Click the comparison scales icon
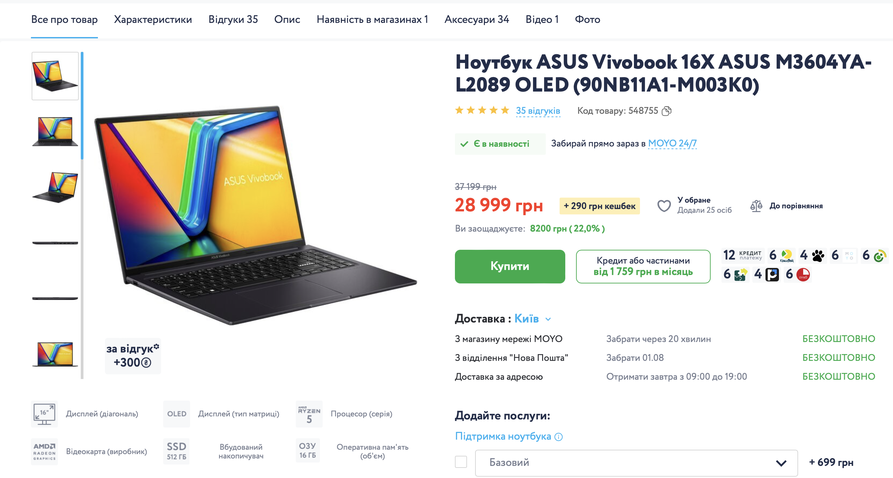Viewport: 893px width, 478px height. point(756,206)
